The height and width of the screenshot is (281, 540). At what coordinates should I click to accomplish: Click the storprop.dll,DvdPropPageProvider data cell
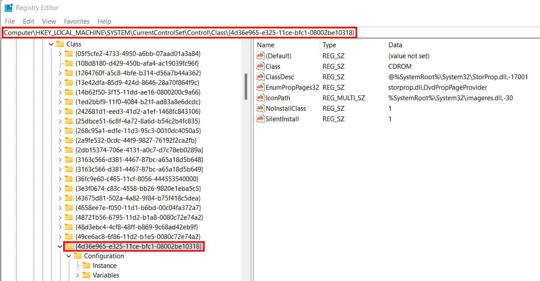[437, 88]
